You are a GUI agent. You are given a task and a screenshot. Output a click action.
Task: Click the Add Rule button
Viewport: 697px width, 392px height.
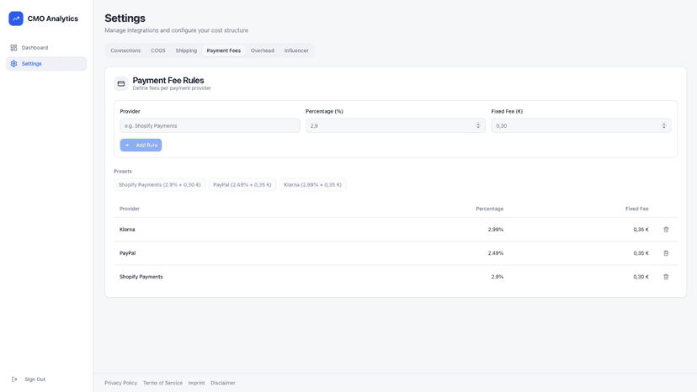[141, 145]
